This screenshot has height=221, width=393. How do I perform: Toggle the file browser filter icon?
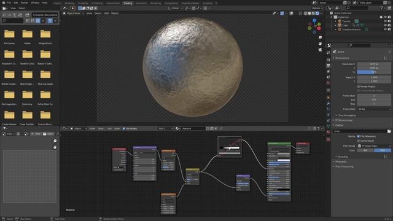point(50,20)
